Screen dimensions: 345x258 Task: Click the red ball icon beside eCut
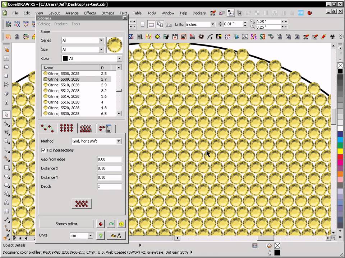click(309, 13)
